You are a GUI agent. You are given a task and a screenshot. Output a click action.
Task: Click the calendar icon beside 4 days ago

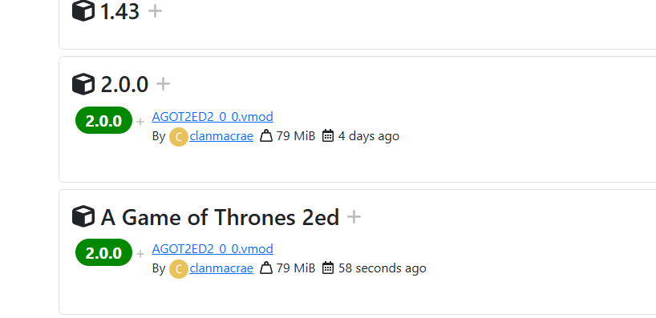[328, 136]
